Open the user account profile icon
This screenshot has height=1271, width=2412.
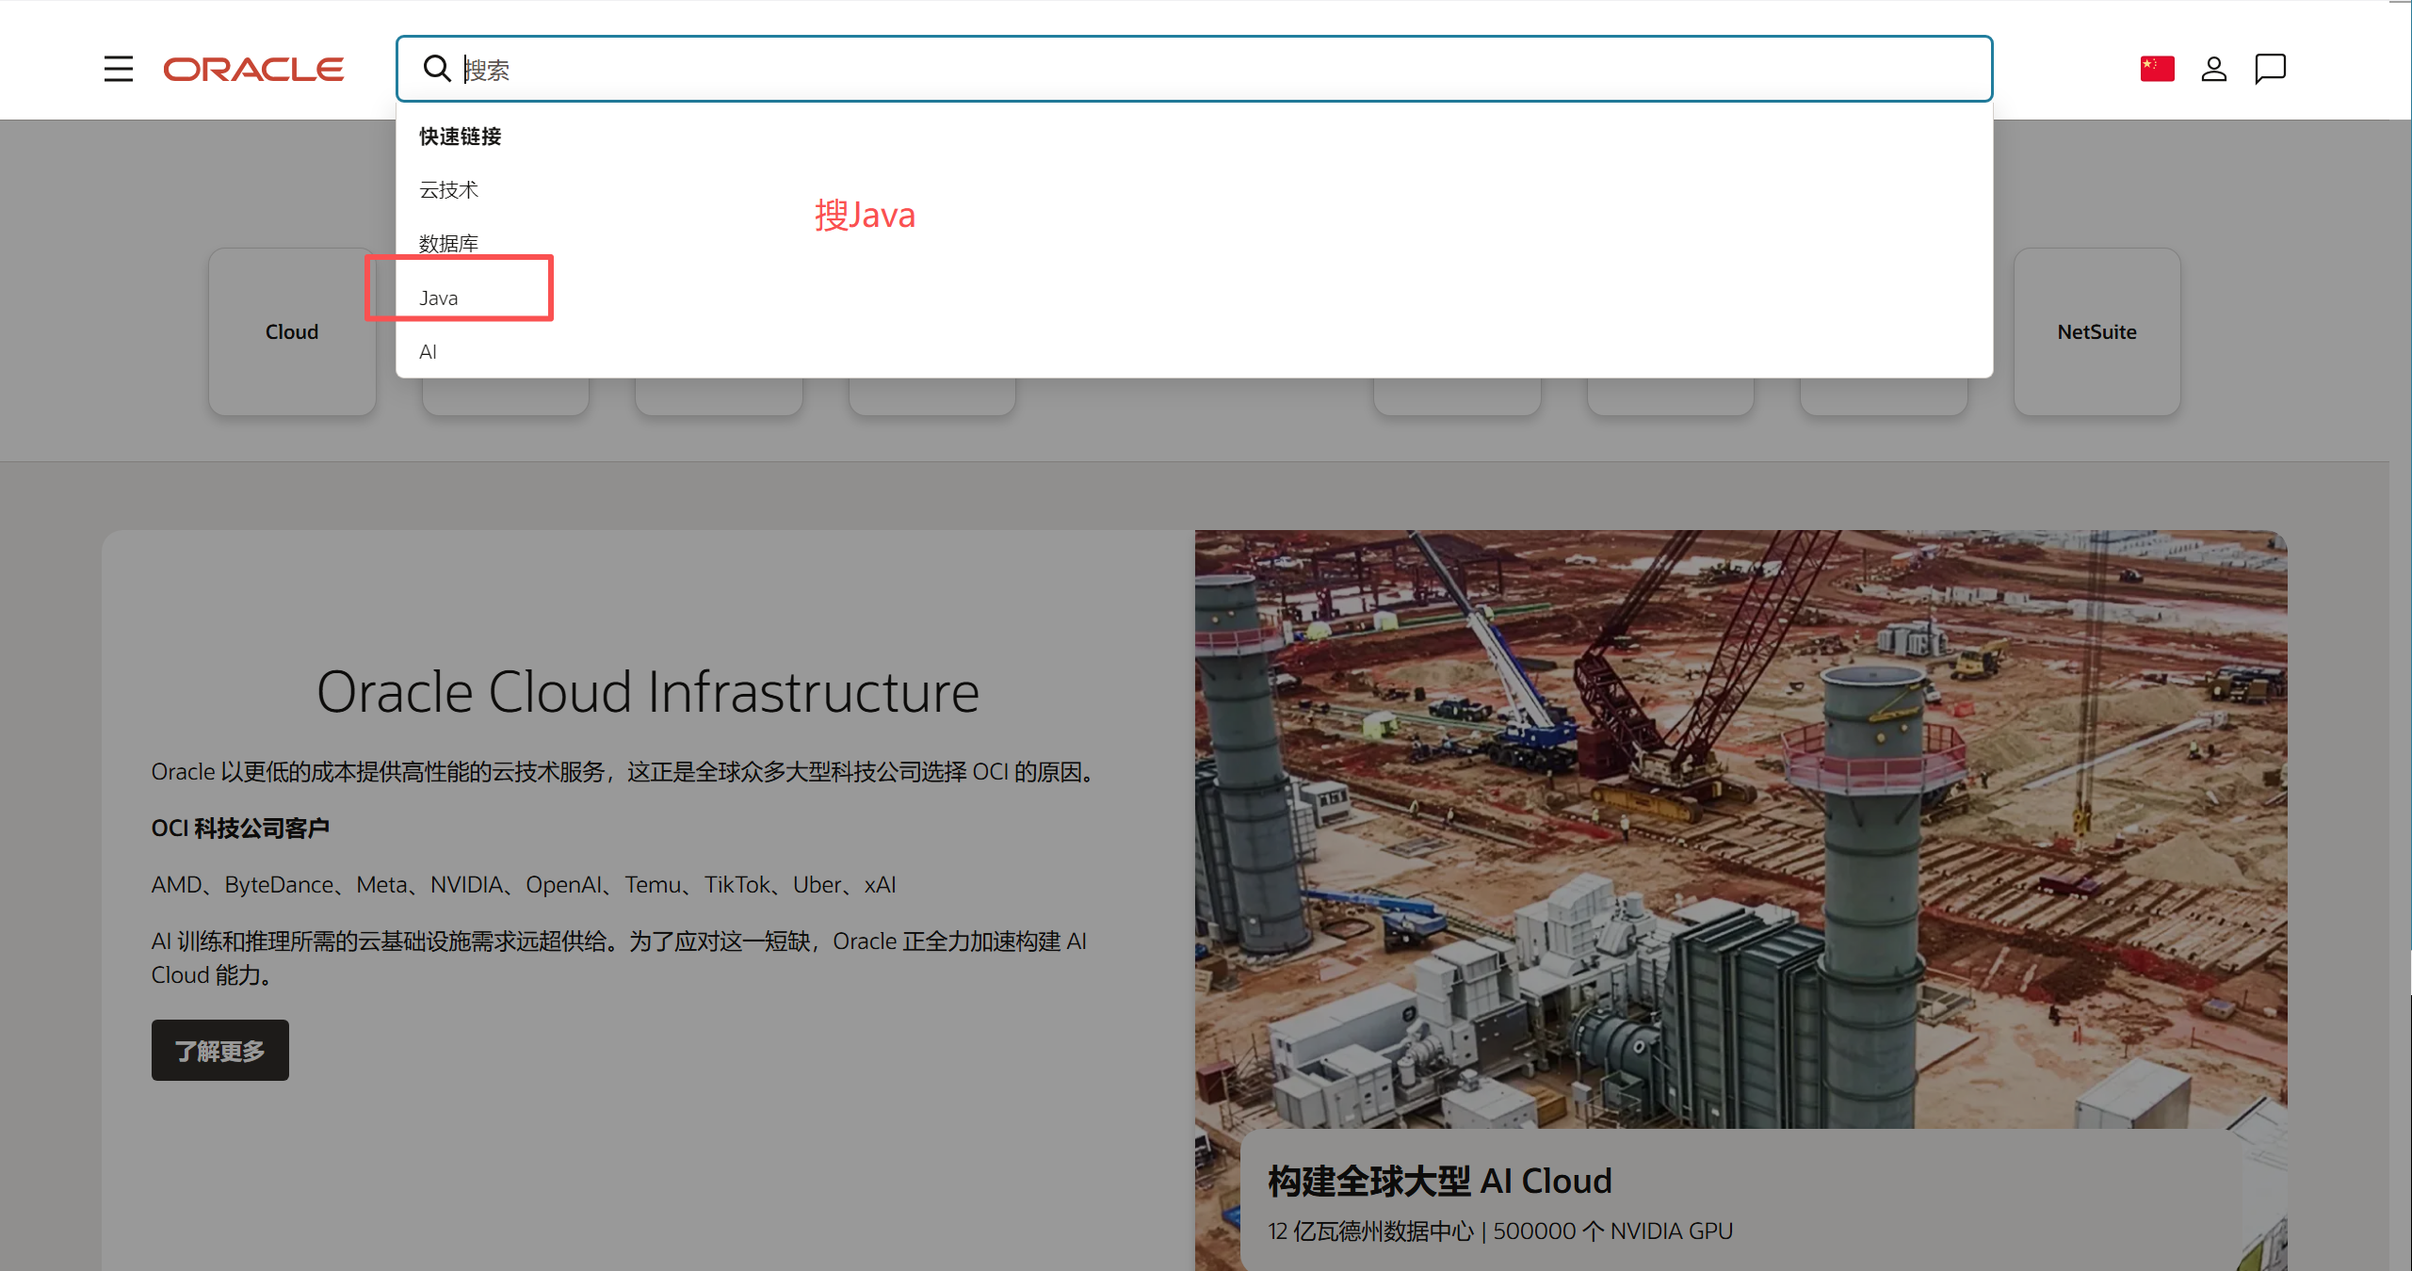[x=2213, y=69]
